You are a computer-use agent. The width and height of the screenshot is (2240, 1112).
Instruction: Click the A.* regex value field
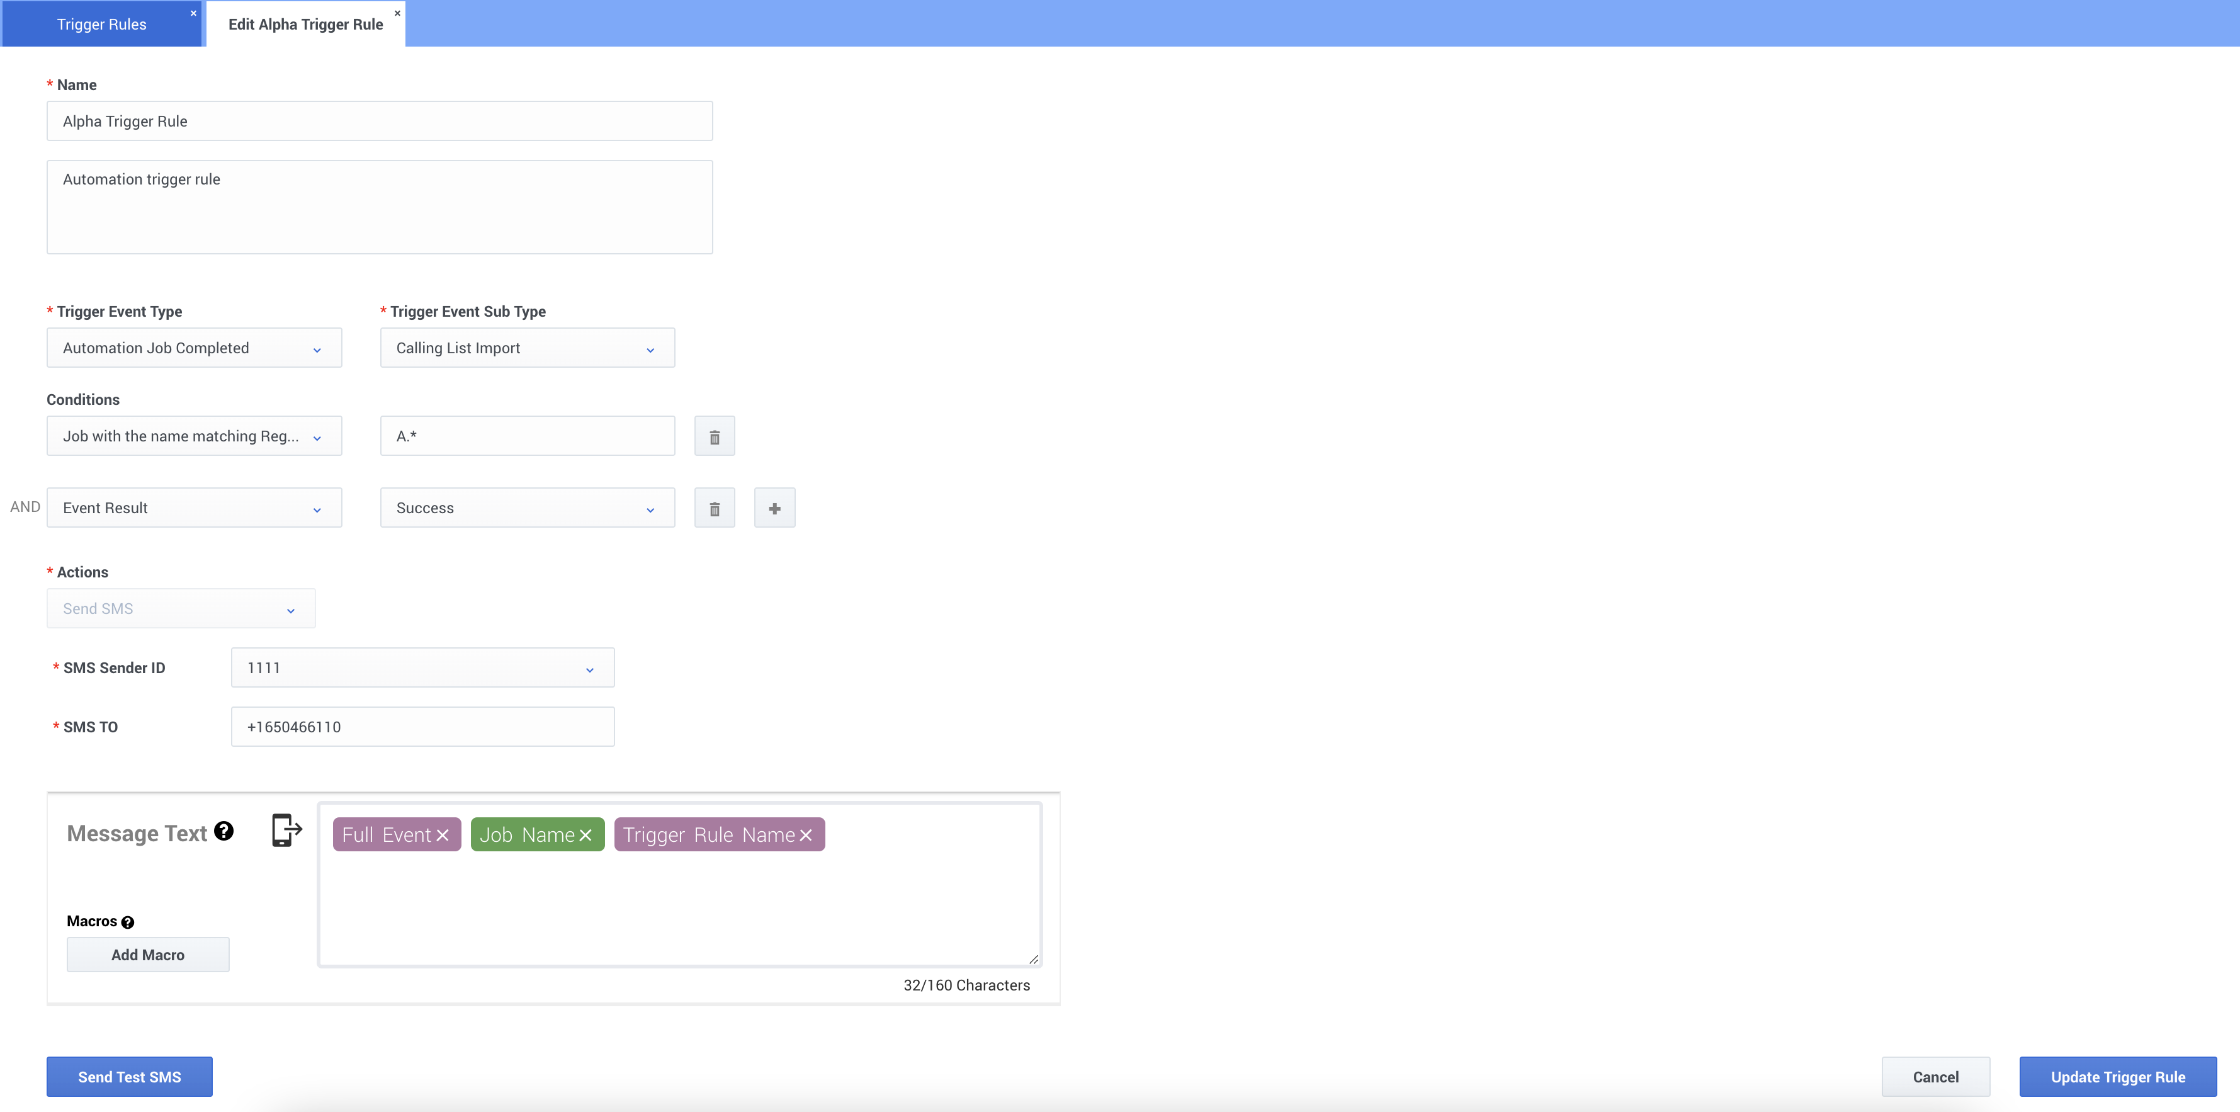pyautogui.click(x=527, y=436)
